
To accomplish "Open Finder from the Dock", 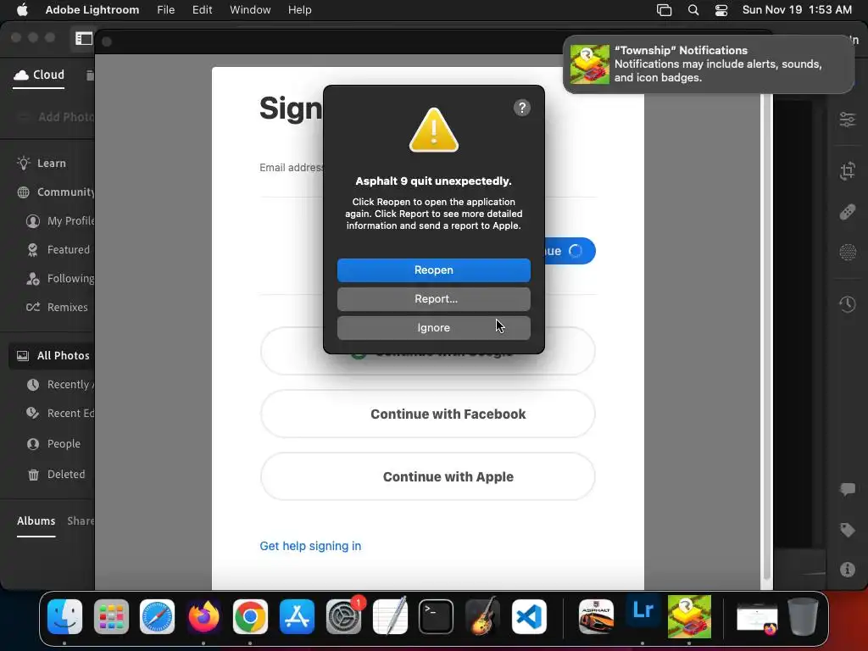I will point(64,617).
